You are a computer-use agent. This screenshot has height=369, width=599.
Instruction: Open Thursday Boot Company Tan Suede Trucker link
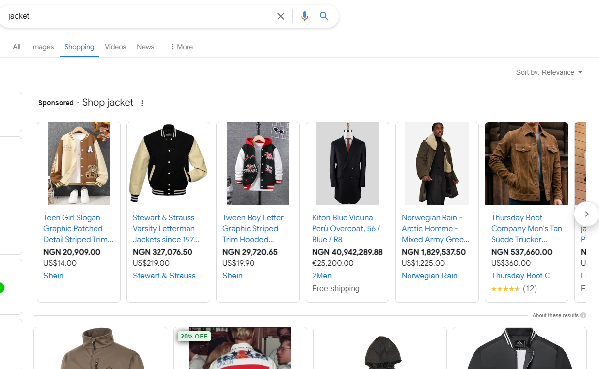point(527,229)
